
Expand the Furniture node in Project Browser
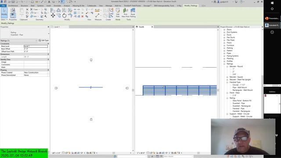tap(224, 45)
